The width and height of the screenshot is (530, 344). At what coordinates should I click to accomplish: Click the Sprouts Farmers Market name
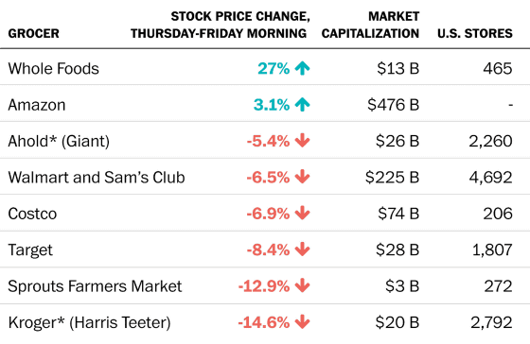[95, 286]
